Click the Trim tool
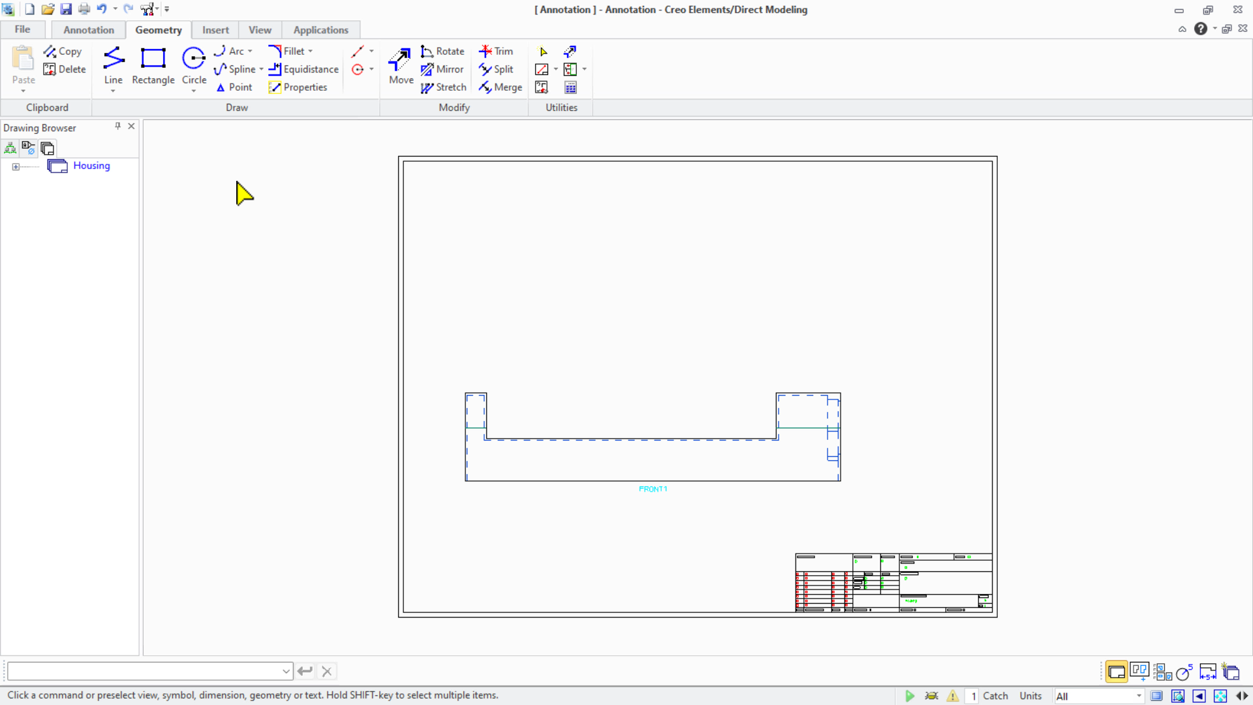Screen dimensions: 1253x705 point(496,51)
